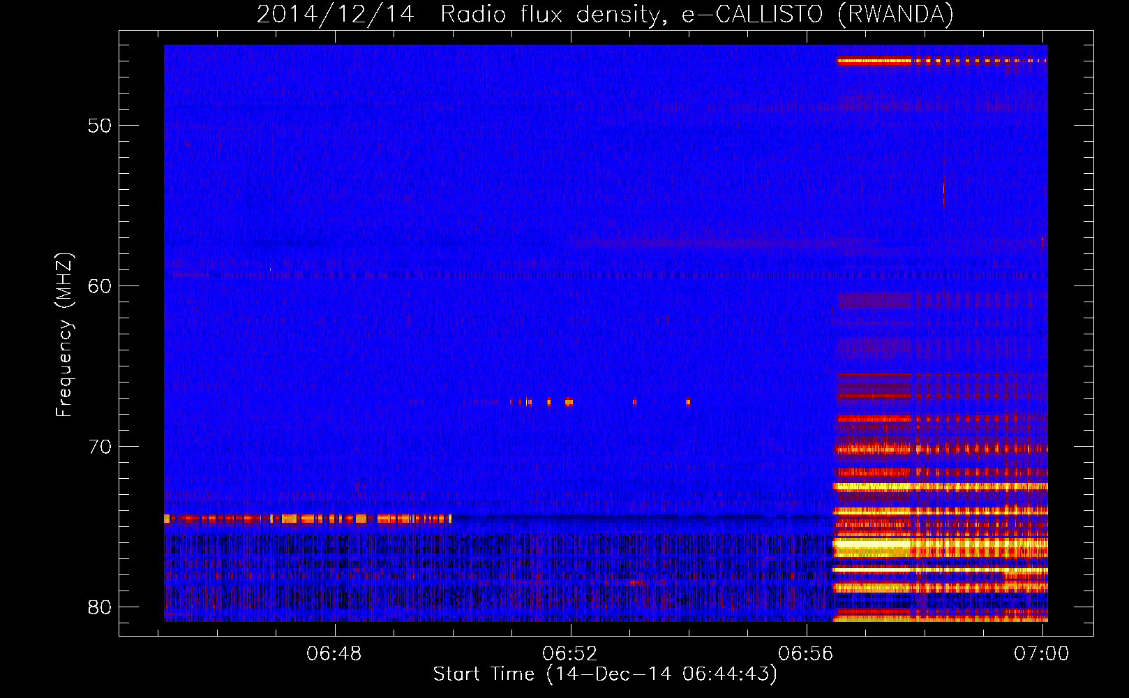The height and width of the screenshot is (698, 1129).
Task: Click the date "2014/12/14" in the title
Action: [x=336, y=14]
